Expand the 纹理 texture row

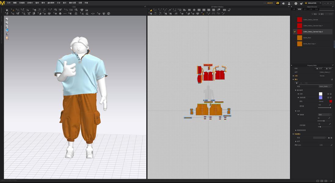(298, 94)
